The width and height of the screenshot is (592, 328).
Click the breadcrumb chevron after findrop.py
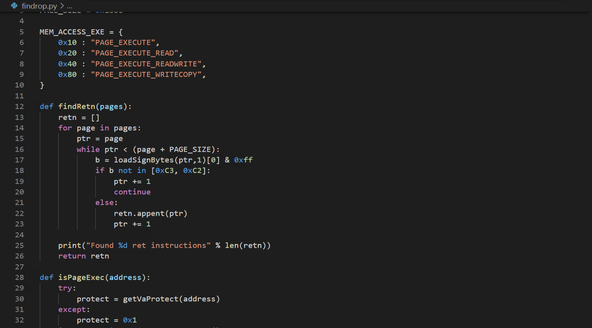click(x=61, y=6)
